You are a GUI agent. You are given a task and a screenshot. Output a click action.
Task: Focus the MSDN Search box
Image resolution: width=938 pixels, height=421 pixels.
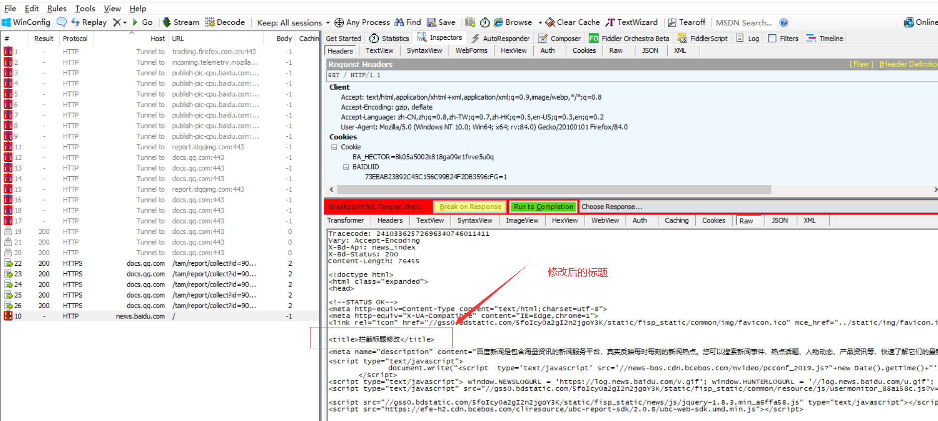pos(744,22)
